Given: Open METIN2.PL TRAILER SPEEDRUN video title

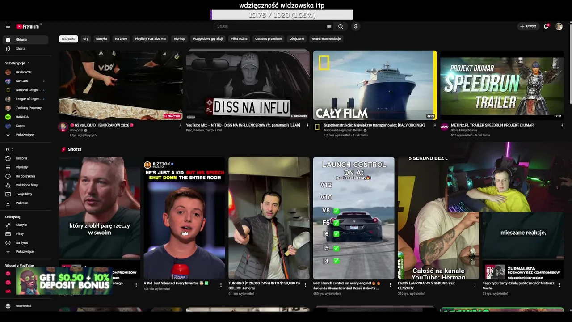Looking at the screenshot, I should tap(492, 125).
